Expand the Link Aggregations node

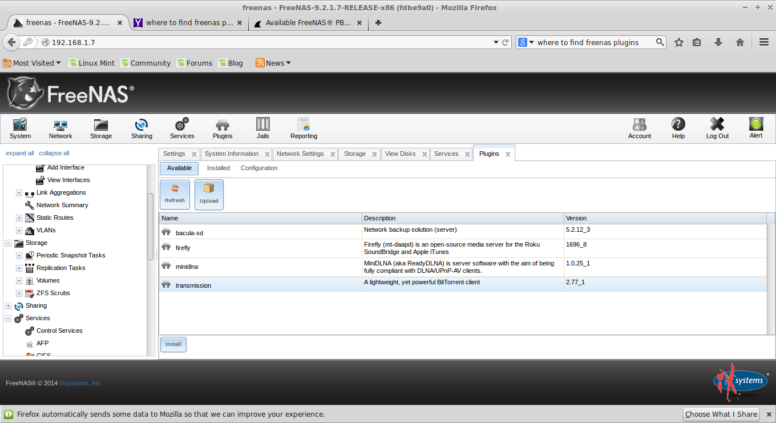tap(19, 193)
